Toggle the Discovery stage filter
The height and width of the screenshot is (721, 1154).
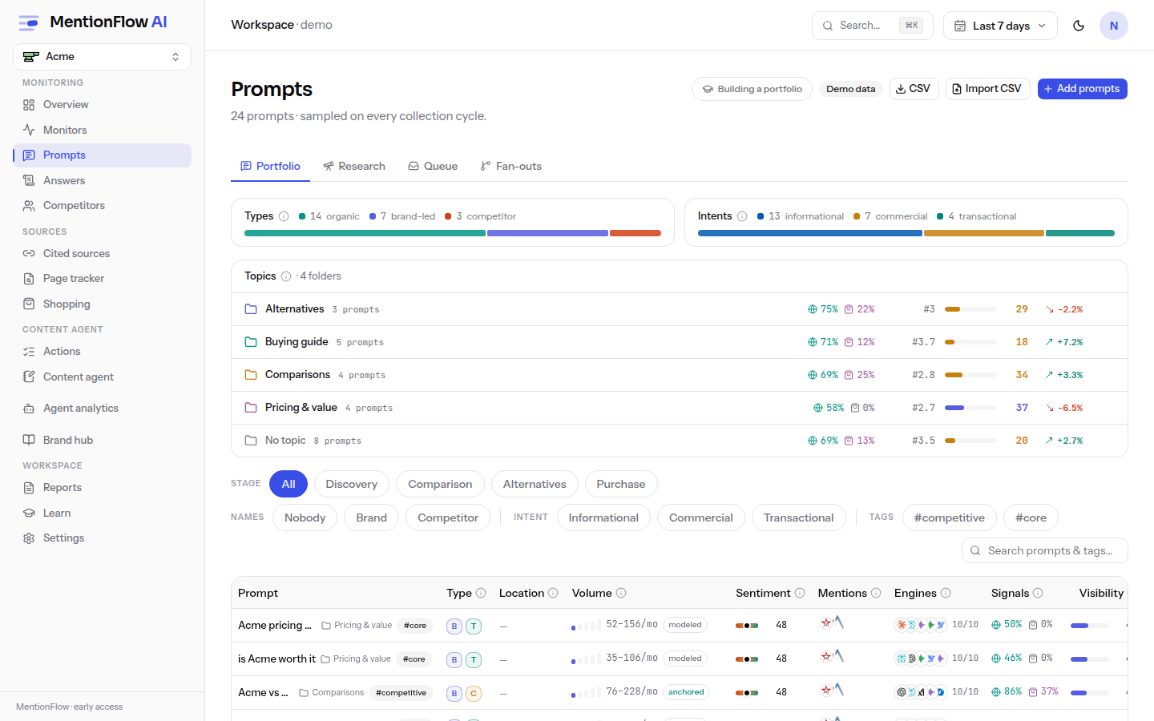point(351,484)
